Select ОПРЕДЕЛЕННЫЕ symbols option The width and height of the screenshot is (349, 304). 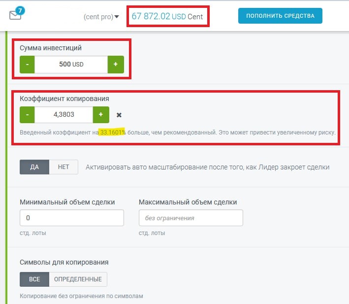pos(78,279)
